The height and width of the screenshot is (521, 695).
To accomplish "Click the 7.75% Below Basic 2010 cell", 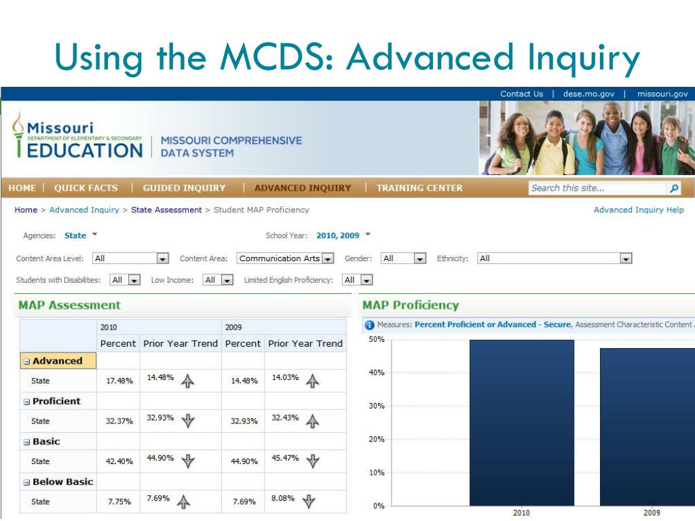I will (x=119, y=502).
